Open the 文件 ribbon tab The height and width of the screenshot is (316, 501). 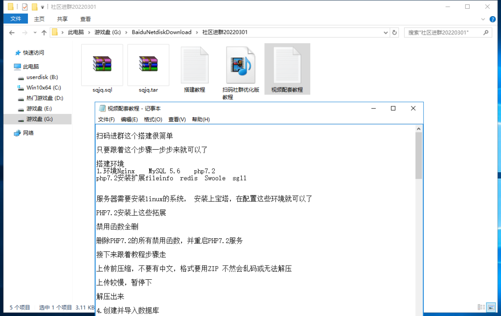click(16, 19)
